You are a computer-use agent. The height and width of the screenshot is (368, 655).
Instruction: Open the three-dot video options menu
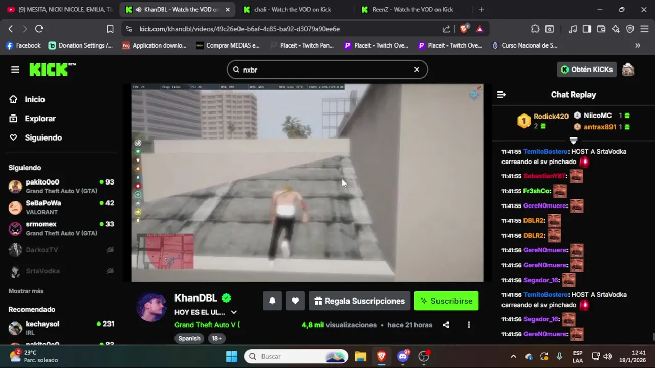(x=469, y=325)
